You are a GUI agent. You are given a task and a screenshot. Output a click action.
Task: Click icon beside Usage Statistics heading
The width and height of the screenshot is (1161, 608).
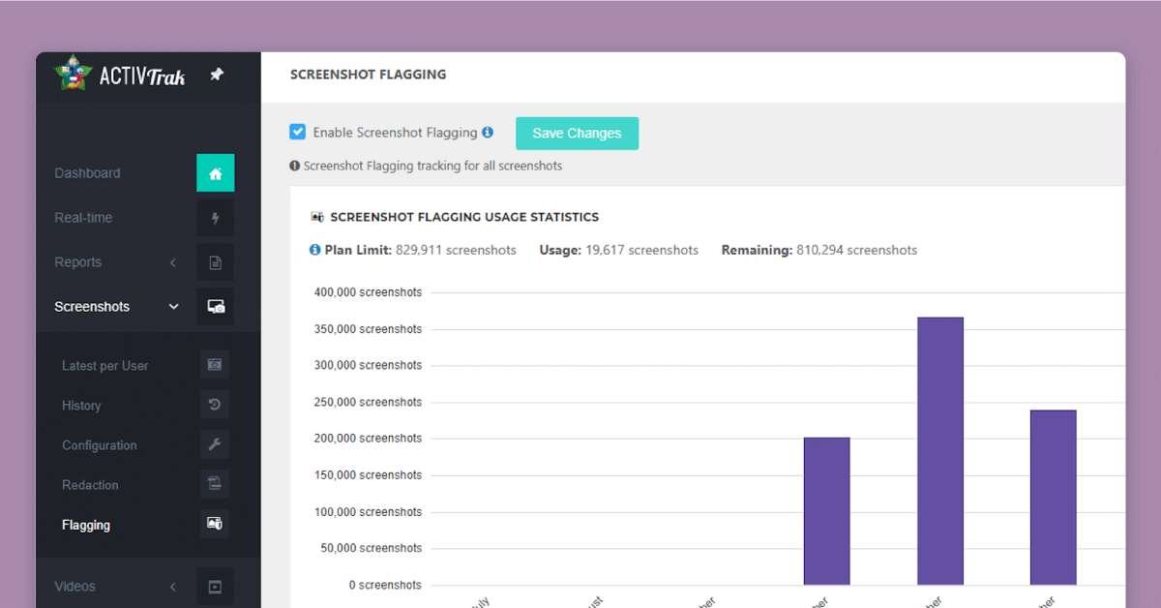click(317, 217)
